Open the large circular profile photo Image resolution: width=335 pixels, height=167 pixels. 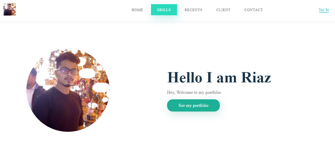pos(68,90)
